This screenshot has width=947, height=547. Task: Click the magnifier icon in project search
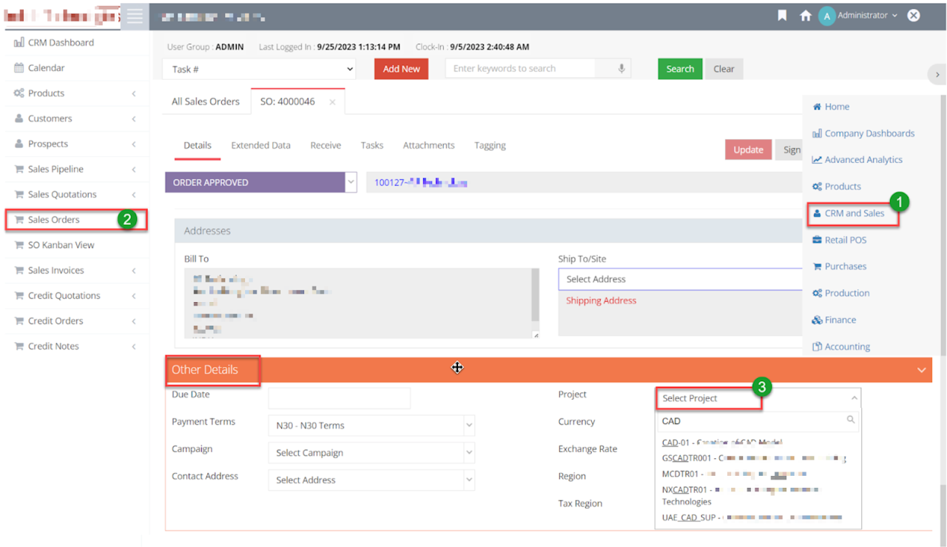tap(851, 420)
